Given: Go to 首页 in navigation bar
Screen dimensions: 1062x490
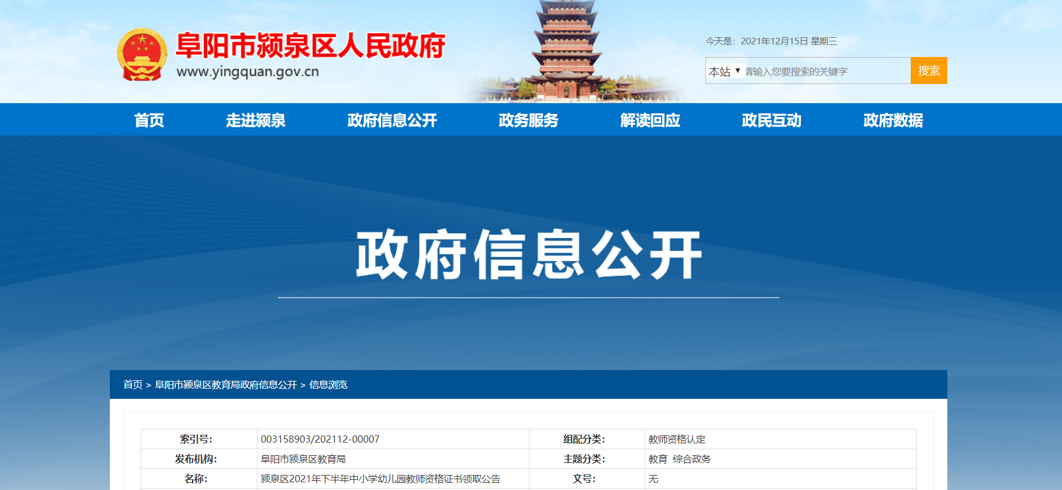Looking at the screenshot, I should click(x=149, y=120).
